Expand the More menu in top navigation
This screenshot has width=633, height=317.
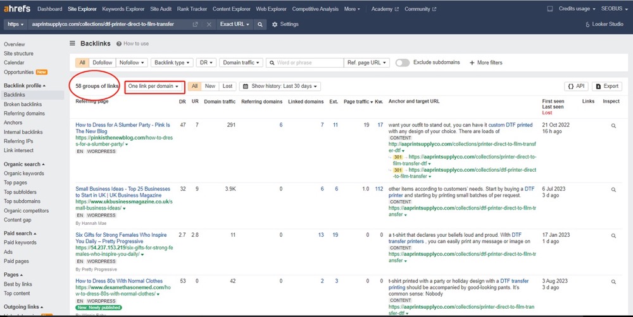coord(352,9)
